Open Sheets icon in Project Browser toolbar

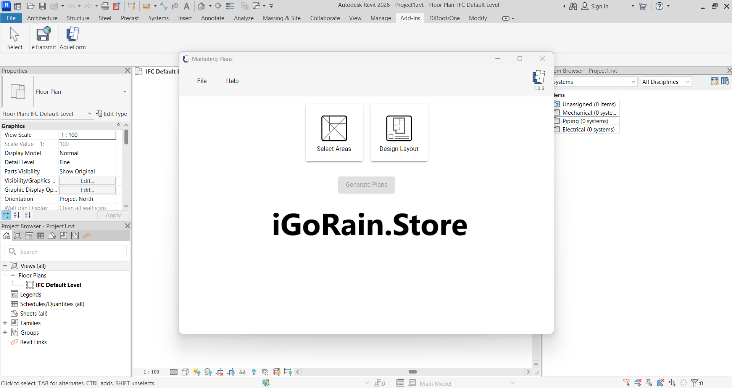pos(52,236)
